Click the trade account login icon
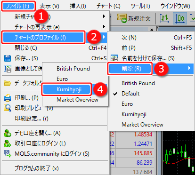 point(8,143)
